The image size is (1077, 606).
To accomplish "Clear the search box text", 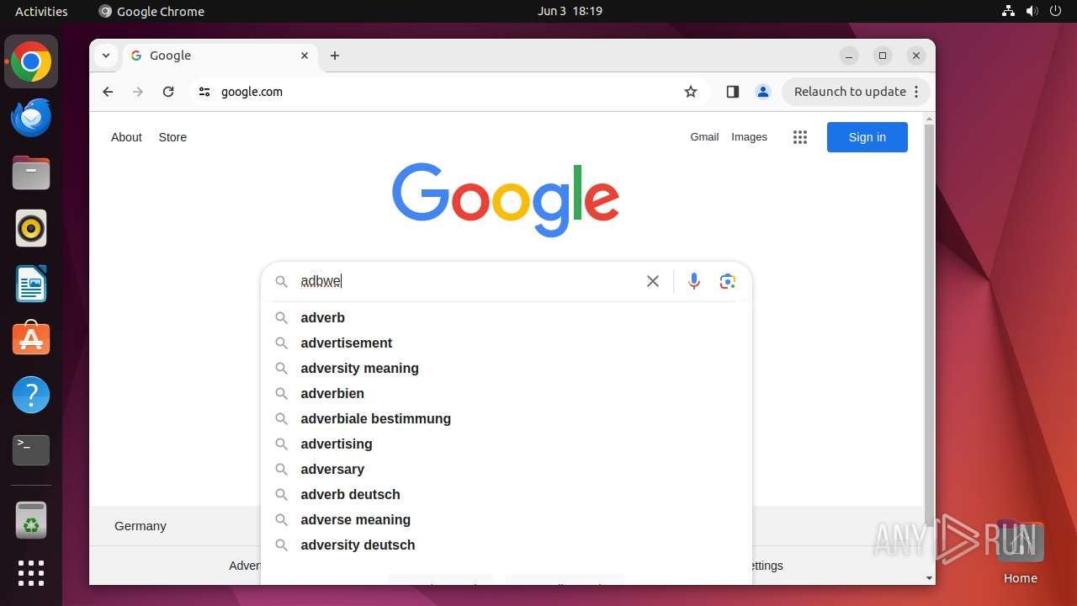I will [653, 281].
